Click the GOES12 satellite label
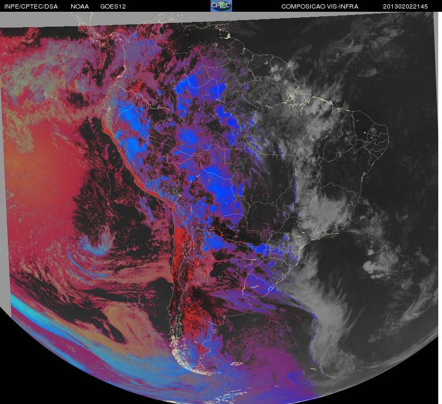 coord(113,6)
